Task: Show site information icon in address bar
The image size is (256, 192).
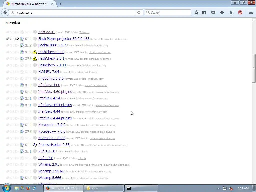Action: 12,12
